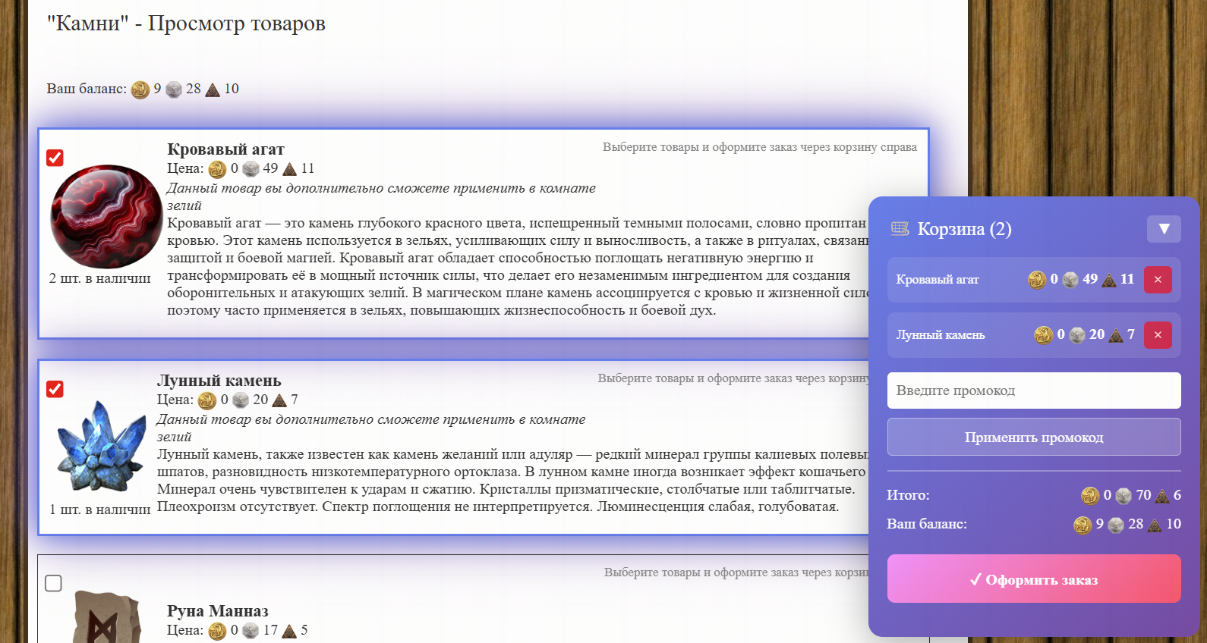Viewport: 1207px width, 643px height.
Task: Click the Руна Манназ rune image
Action: click(x=108, y=617)
